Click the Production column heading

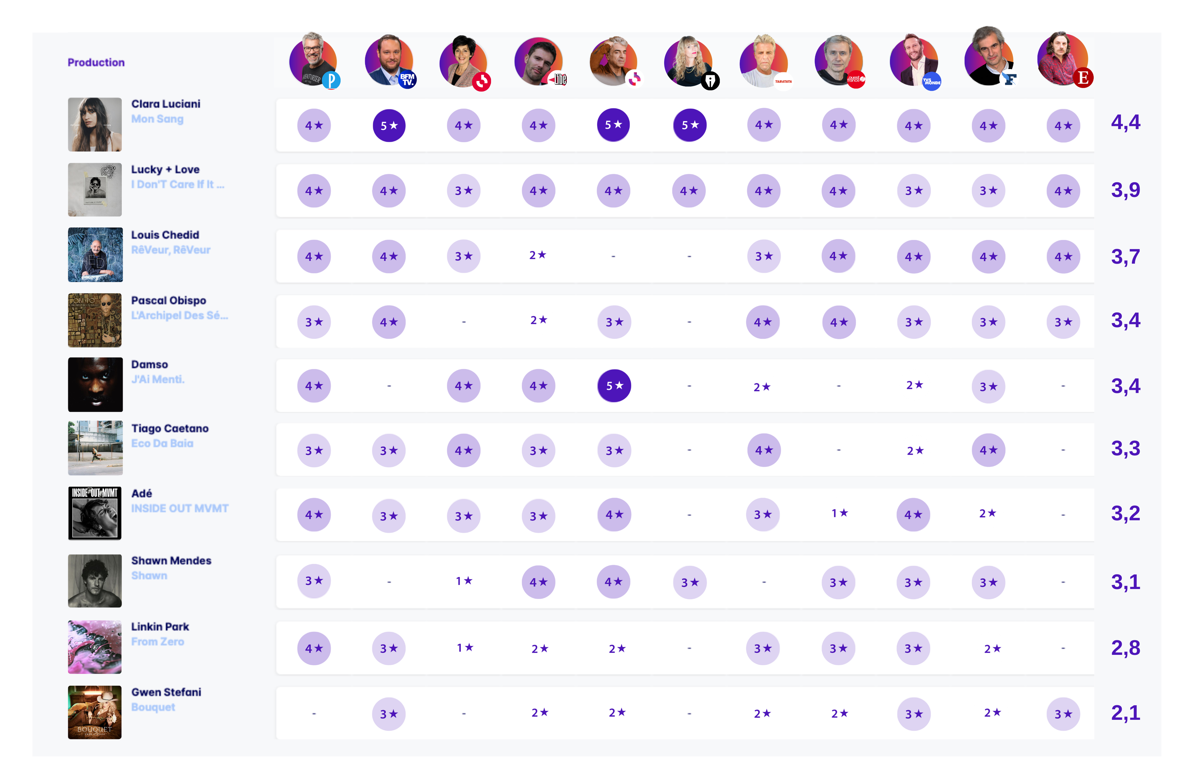96,62
